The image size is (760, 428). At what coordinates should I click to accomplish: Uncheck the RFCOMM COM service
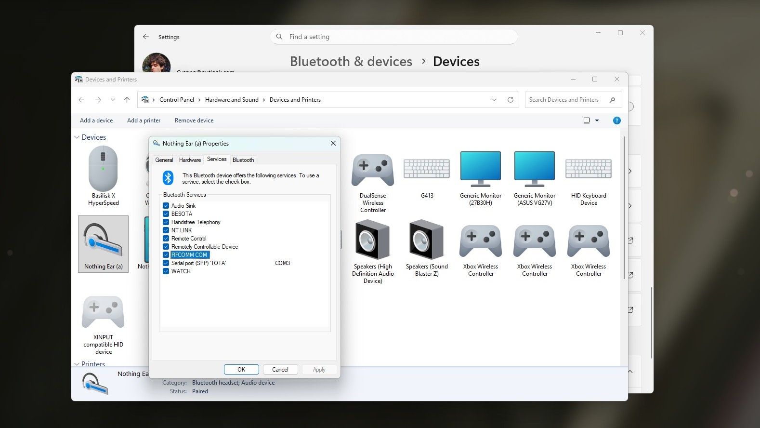click(166, 254)
